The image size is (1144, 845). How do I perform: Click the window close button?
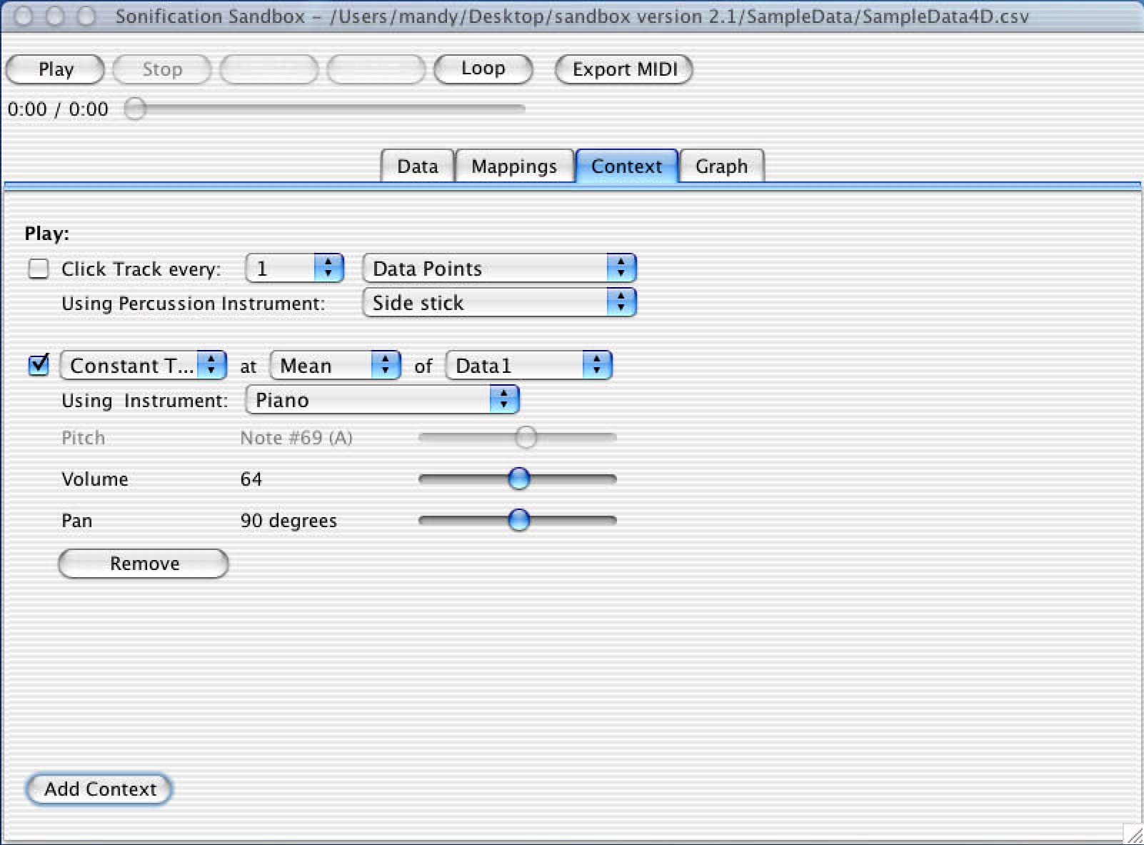[24, 16]
